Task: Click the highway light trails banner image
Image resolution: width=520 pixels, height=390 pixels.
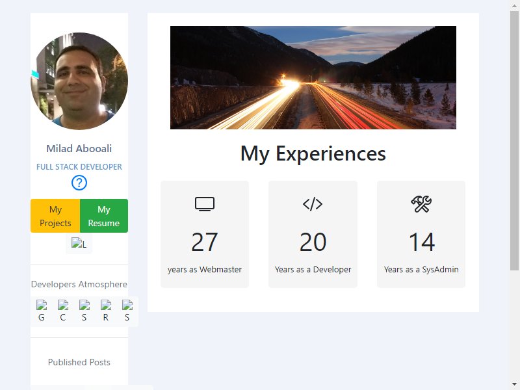Action: [313, 77]
